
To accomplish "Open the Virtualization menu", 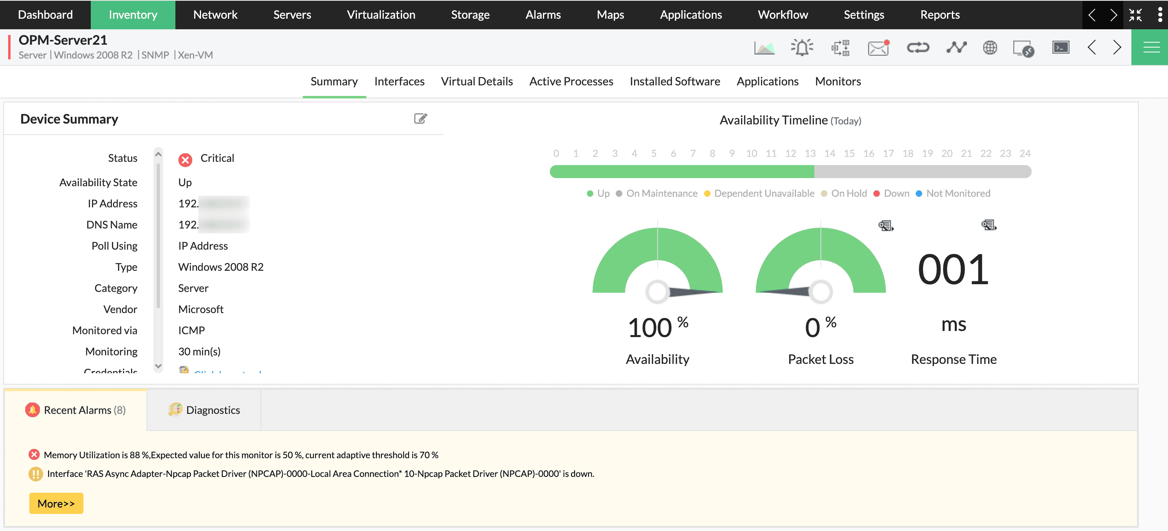I will 381,15.
